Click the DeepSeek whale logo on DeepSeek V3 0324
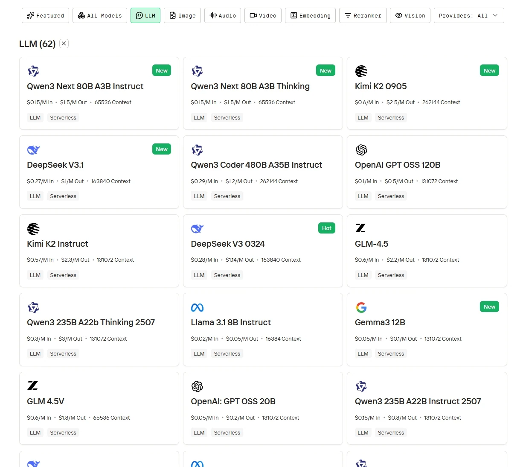Image resolution: width=523 pixels, height=467 pixels. pyautogui.click(x=197, y=229)
